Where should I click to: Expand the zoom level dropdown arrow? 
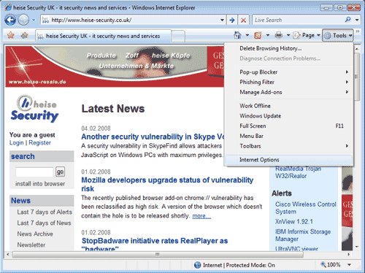(x=350, y=265)
